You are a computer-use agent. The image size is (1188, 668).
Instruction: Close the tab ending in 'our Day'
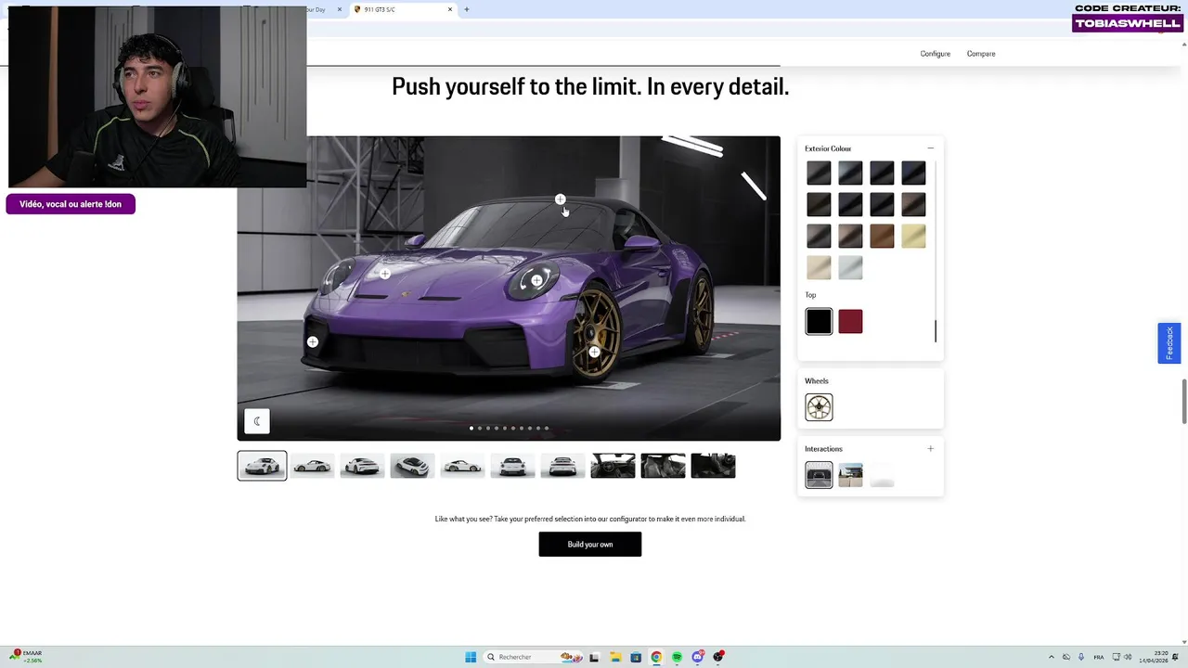[340, 9]
